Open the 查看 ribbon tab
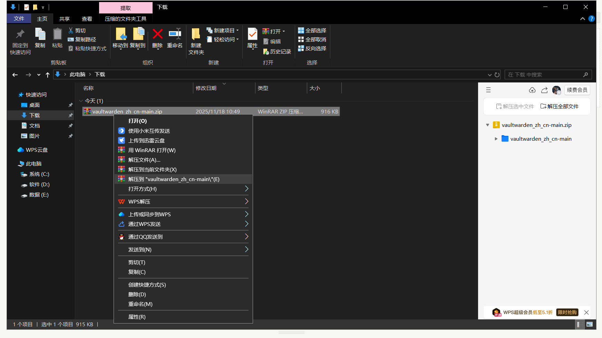The image size is (602, 338). (87, 19)
